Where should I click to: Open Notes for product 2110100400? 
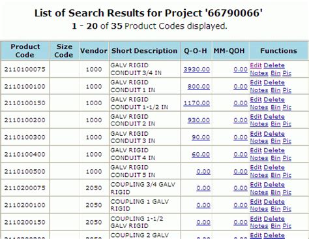point(259,158)
